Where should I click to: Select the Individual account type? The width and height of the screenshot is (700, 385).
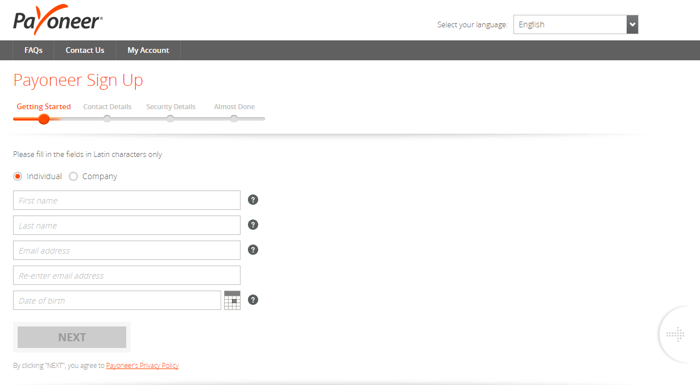point(18,176)
